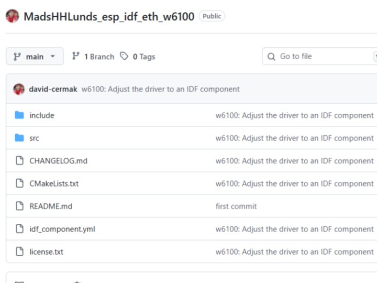
Task: Click the include folder icon
Action: coord(19,115)
